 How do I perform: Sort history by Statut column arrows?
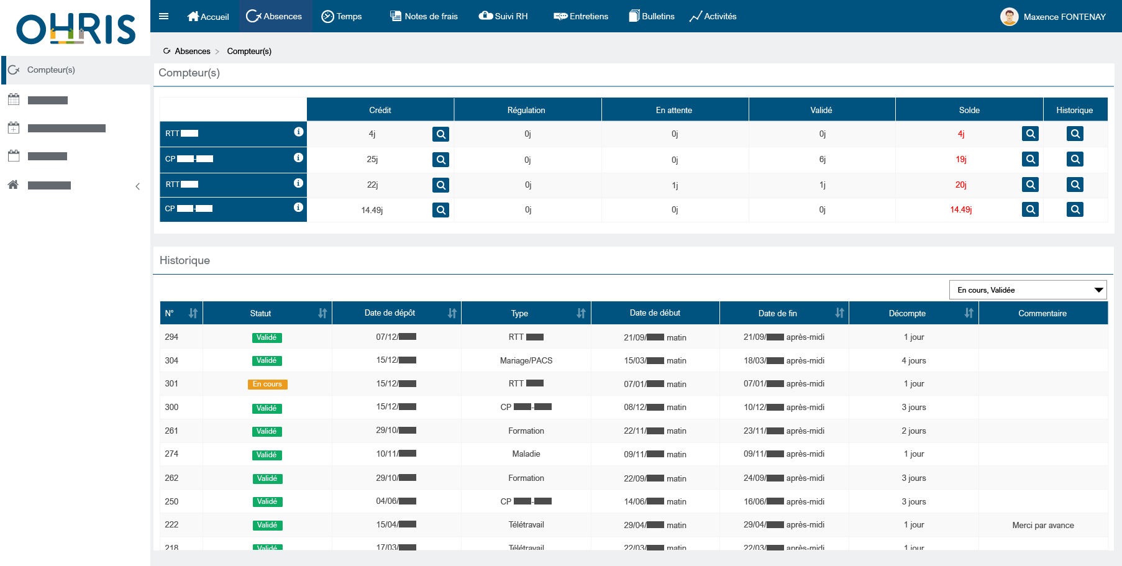[x=322, y=313]
